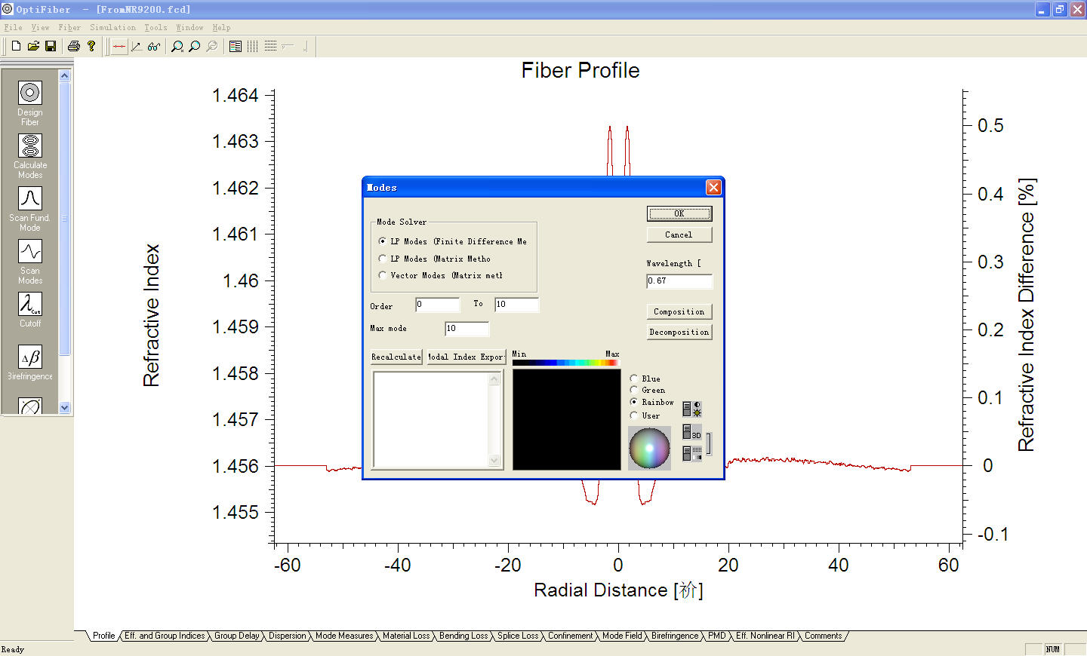Image resolution: width=1087 pixels, height=656 pixels.
Task: Switch to the Bending Loss tab
Action: (463, 636)
